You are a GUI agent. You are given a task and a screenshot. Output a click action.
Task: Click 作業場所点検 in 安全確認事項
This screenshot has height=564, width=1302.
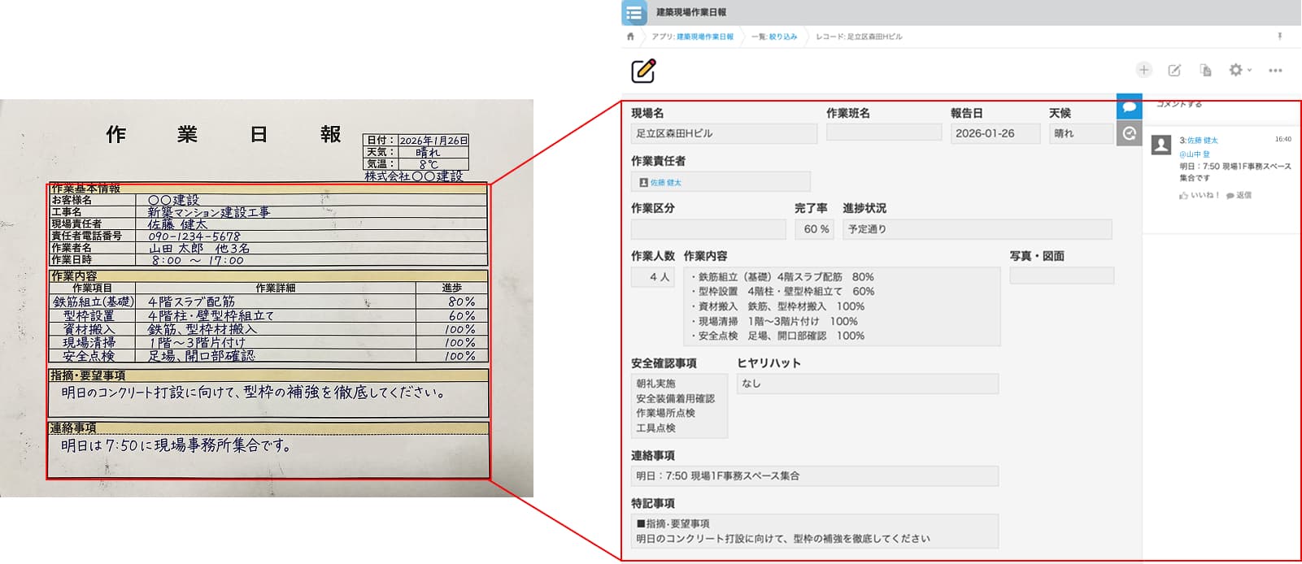pyautogui.click(x=665, y=413)
